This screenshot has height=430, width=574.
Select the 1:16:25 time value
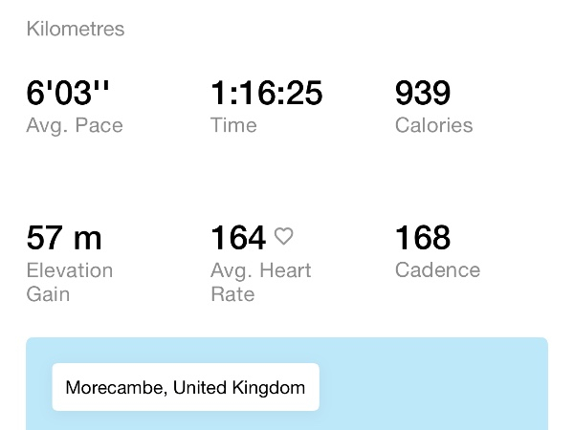tap(266, 94)
